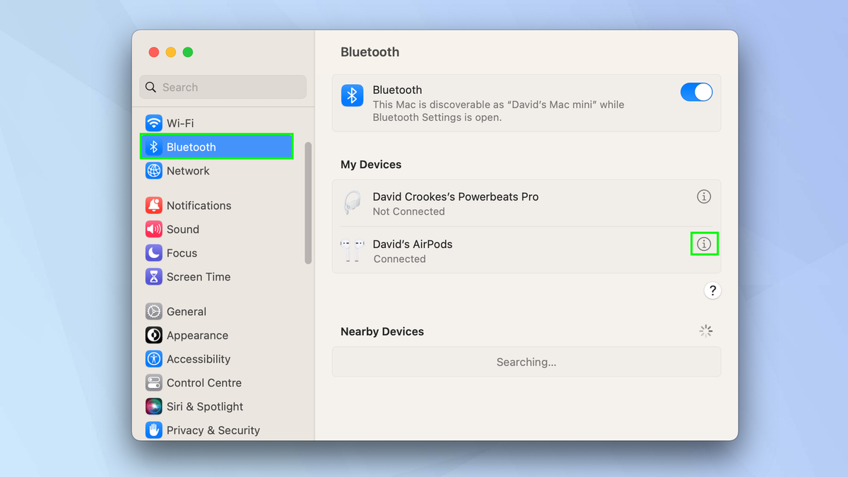This screenshot has height=477, width=848.
Task: Click the Sound speaker icon
Action: tap(154, 229)
